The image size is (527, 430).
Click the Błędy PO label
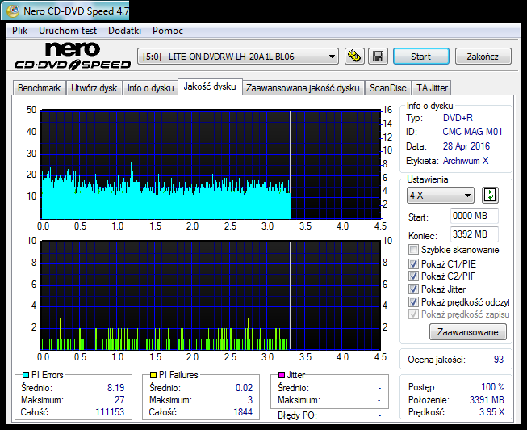click(297, 415)
